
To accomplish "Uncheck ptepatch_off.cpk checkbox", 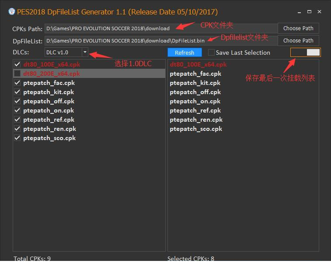I will point(17,101).
